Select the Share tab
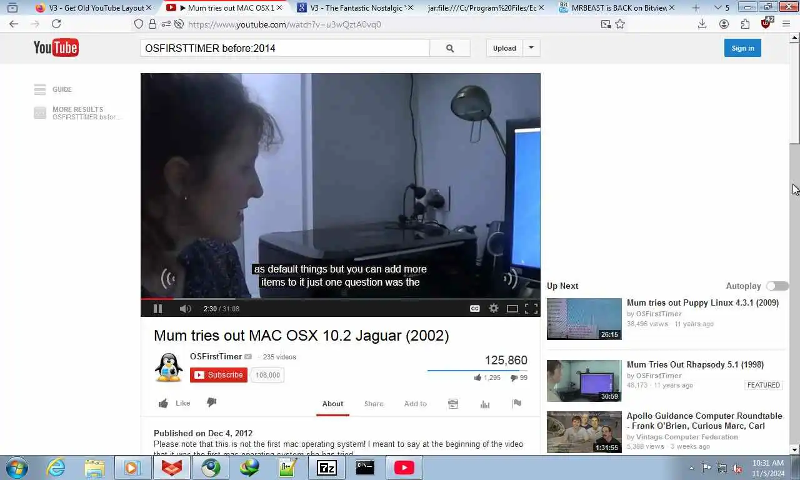This screenshot has width=800, height=480. pyautogui.click(x=374, y=404)
